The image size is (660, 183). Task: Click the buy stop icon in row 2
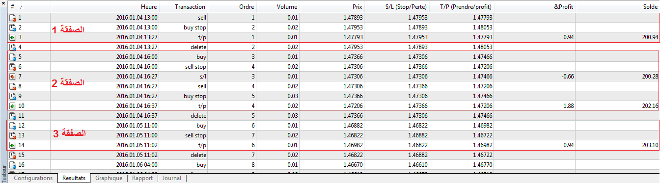(x=13, y=27)
